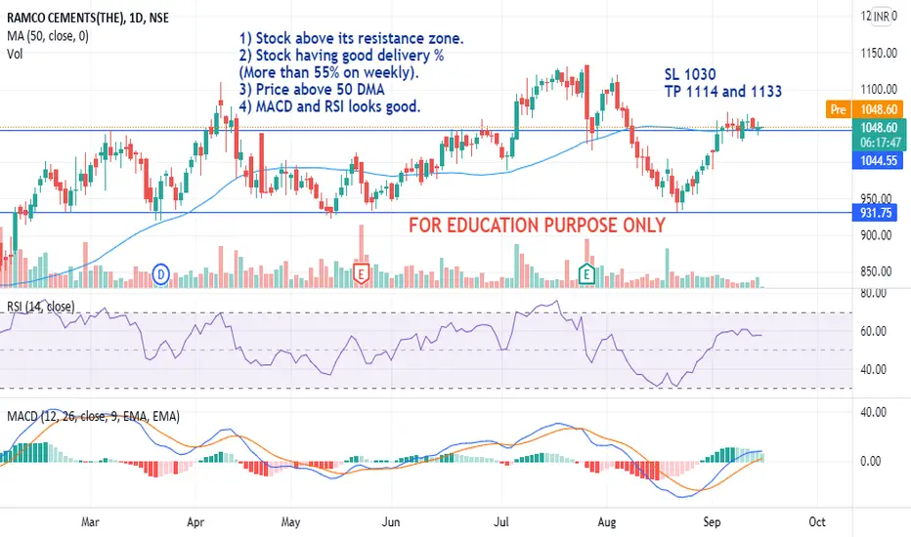Image resolution: width=911 pixels, height=537 pixels.
Task: Click the Jun label on time axis
Action: (391, 522)
